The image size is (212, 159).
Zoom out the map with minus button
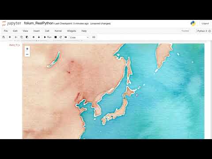click(x=27, y=54)
